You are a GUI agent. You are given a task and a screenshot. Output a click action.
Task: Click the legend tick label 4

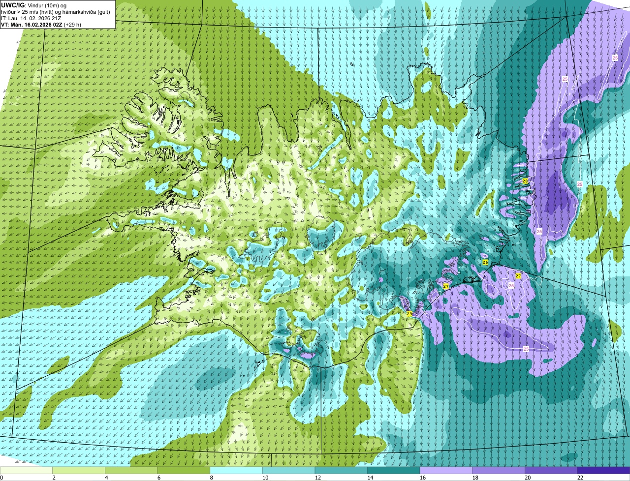pos(106,478)
